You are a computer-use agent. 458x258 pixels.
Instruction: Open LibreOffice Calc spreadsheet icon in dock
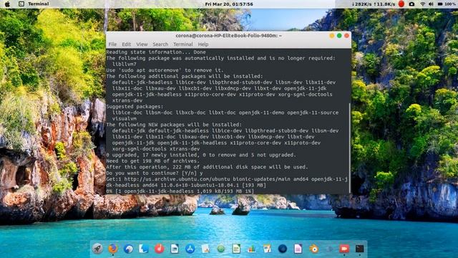(x=236, y=249)
